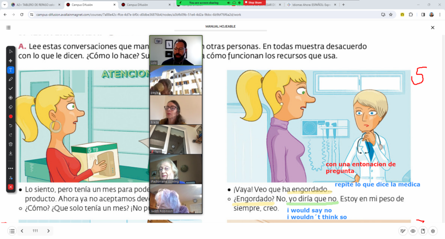
Task: Choose the Eraser annotation tool
Action: coord(11,107)
